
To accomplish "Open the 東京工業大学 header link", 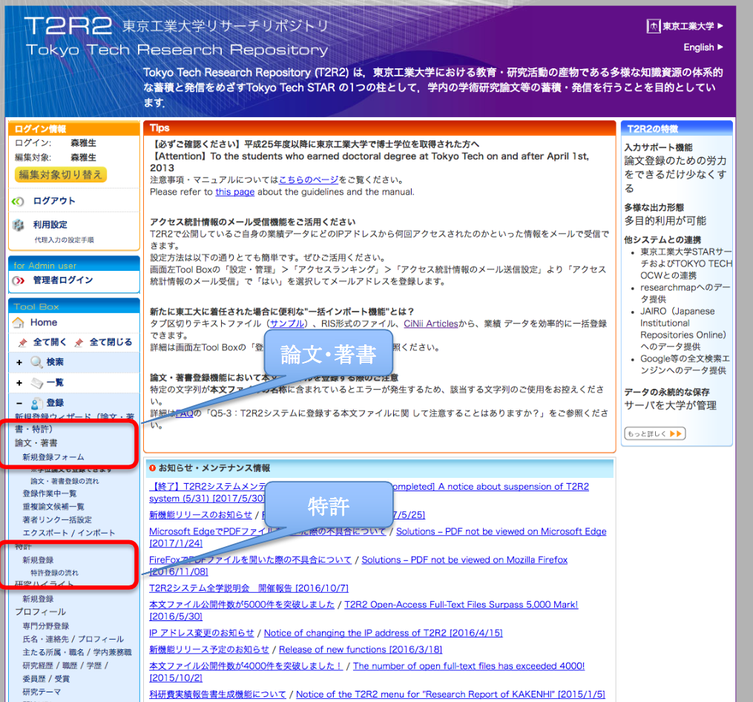I will click(x=688, y=26).
